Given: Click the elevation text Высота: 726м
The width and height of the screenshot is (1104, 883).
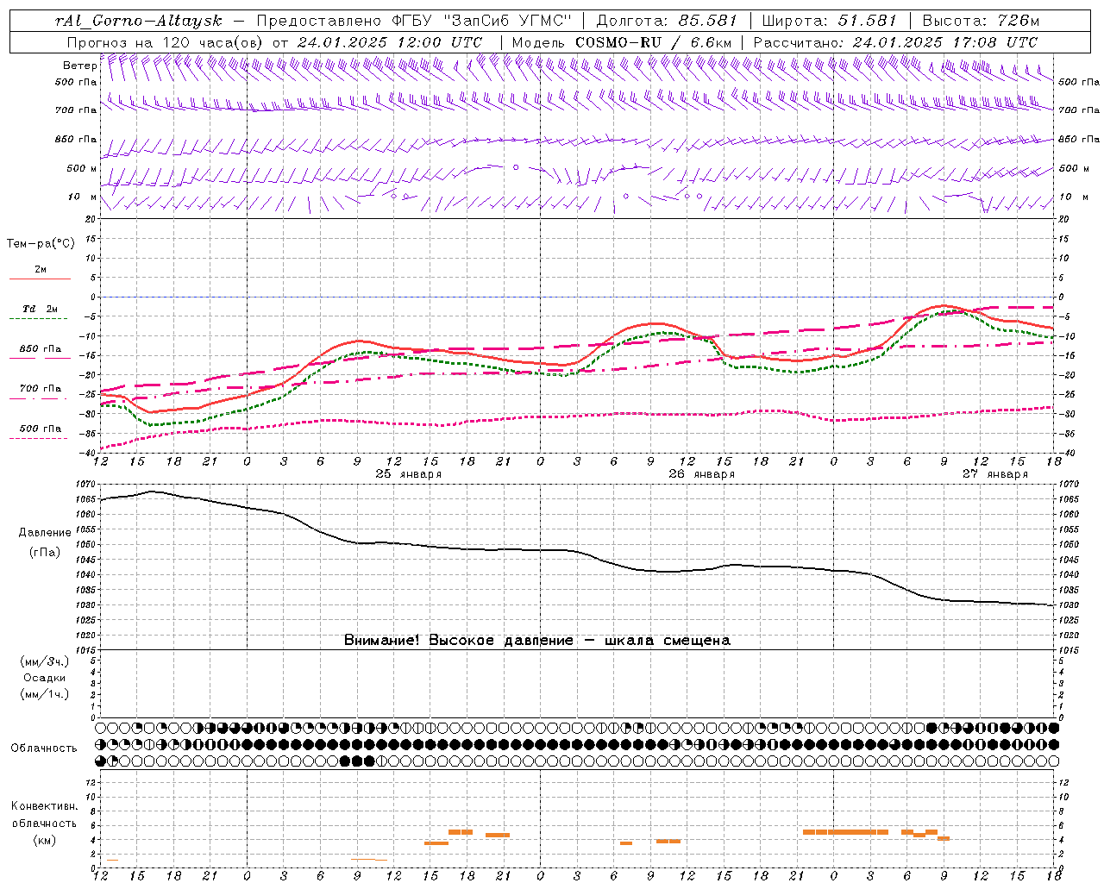Looking at the screenshot, I should click(981, 21).
